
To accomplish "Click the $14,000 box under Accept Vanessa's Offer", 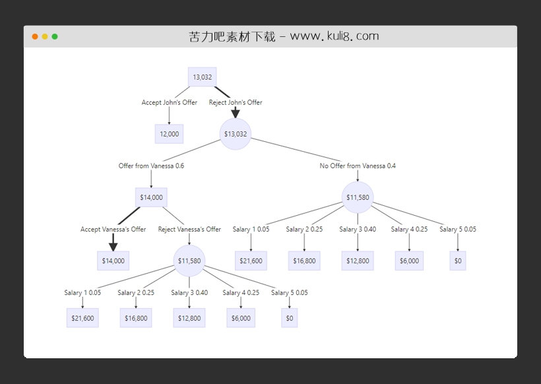I will coord(113,261).
